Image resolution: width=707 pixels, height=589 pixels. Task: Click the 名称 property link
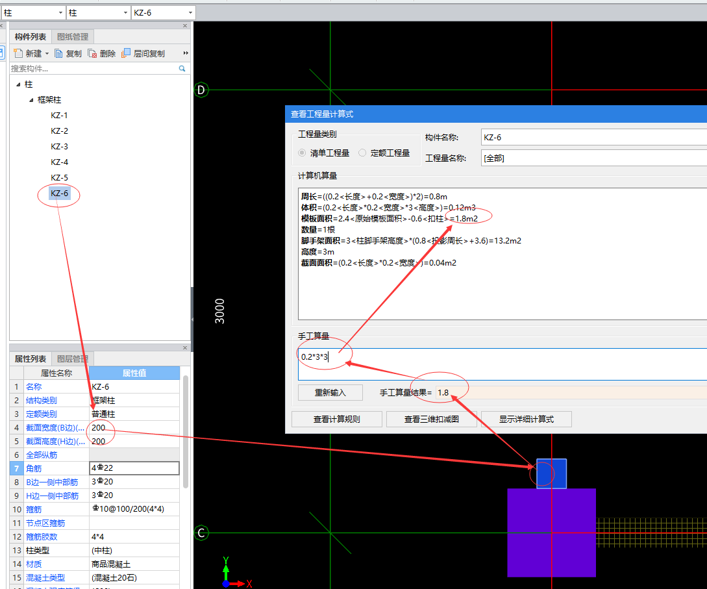(34, 386)
